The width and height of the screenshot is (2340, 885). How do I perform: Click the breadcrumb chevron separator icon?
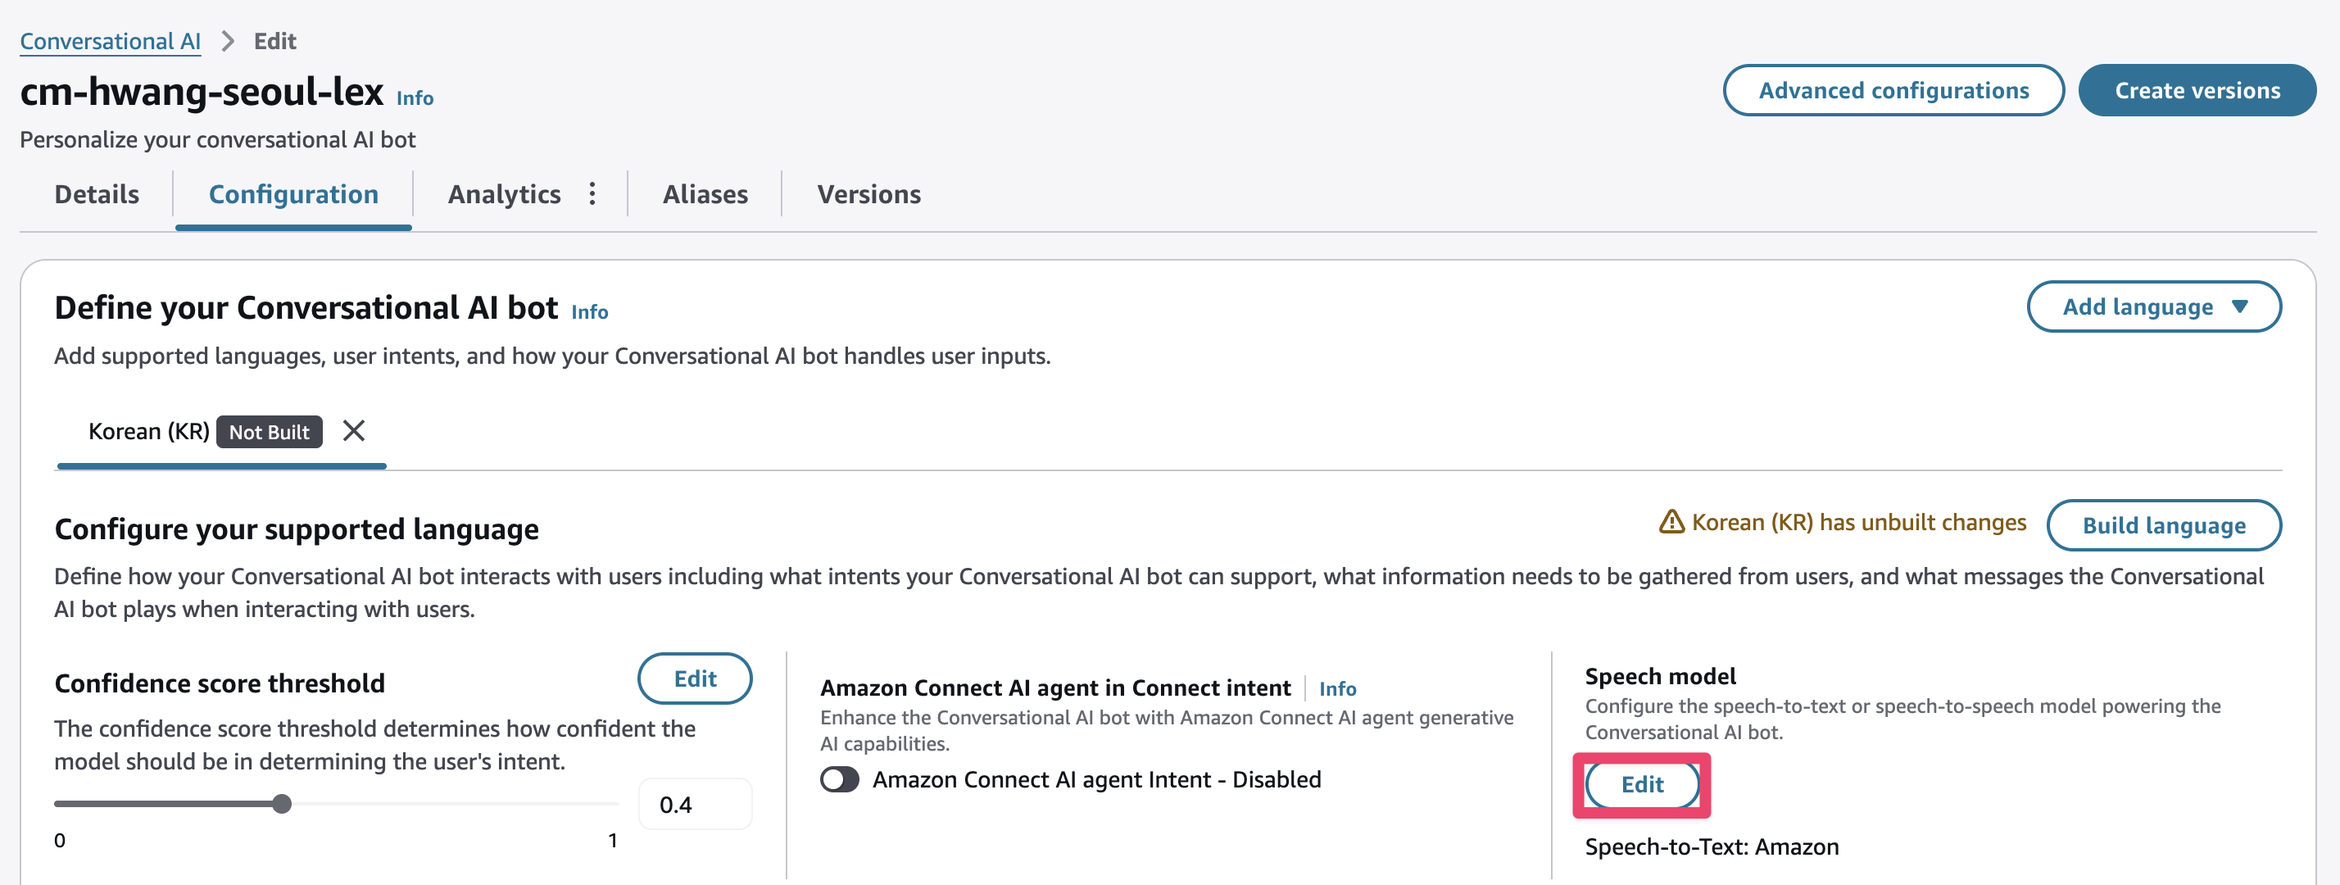coord(227,42)
